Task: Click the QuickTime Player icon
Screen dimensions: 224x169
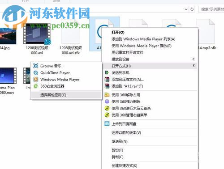Action: click(36, 72)
